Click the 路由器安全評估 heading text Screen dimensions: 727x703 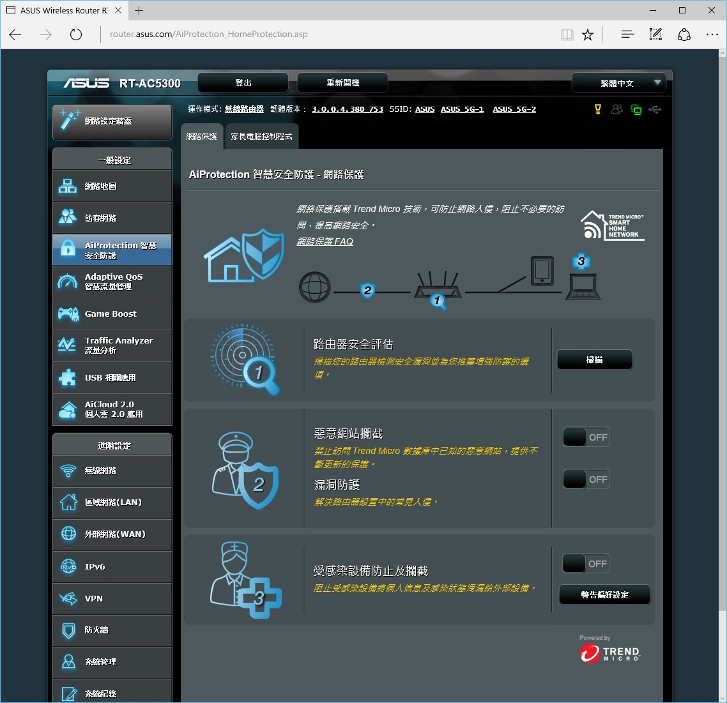click(353, 344)
